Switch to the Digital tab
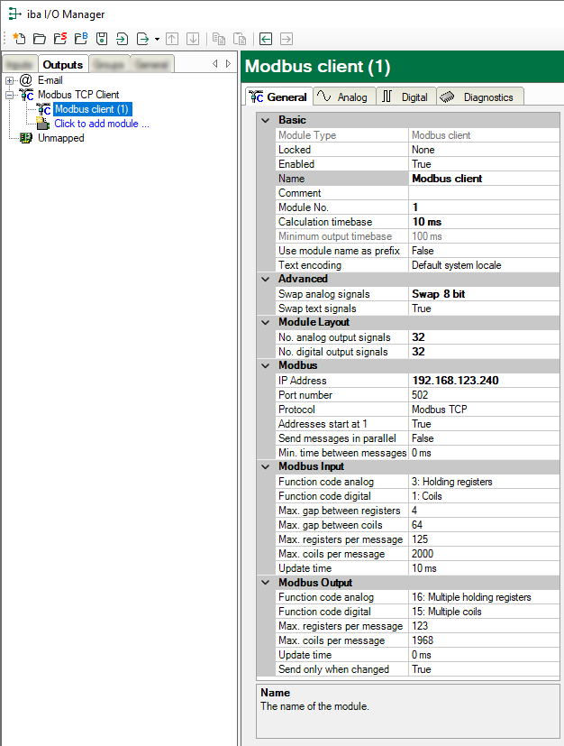Screen dimensions: 564x746 405,97
